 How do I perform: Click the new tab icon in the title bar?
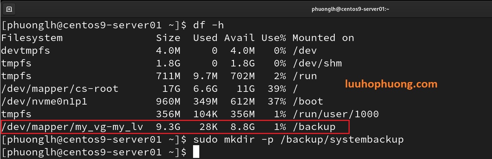9,9
